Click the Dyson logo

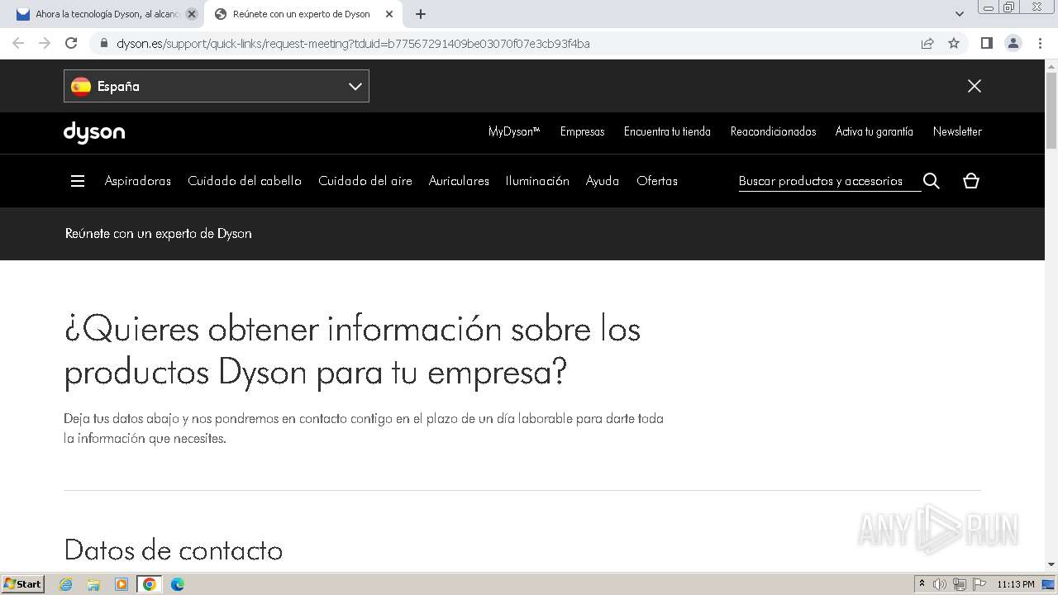pos(94,132)
